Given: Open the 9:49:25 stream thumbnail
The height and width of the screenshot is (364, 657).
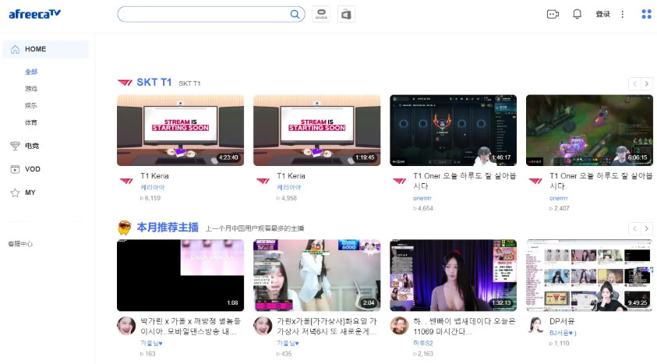Looking at the screenshot, I should 589,275.
